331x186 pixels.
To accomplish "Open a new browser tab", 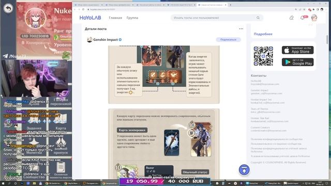I will 230,5.
